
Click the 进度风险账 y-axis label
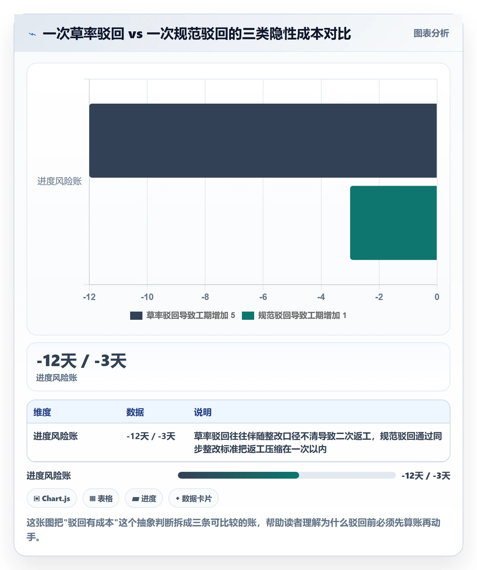coord(60,181)
